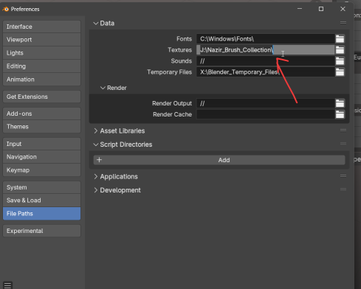The image size is (361, 289).
Task: Open folder browser for Render Output path
Action: coord(340,103)
